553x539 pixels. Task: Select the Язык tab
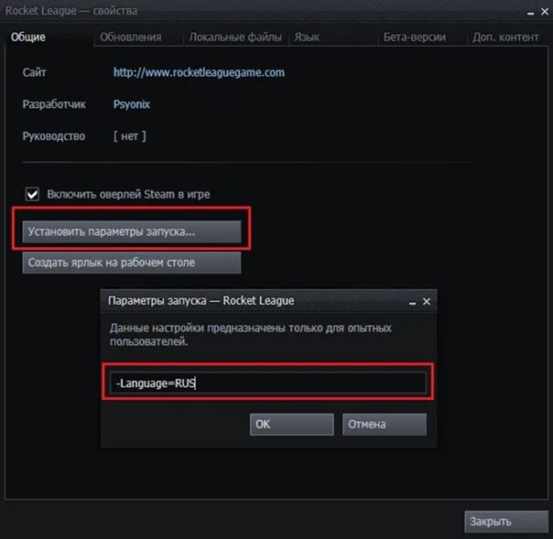[307, 37]
